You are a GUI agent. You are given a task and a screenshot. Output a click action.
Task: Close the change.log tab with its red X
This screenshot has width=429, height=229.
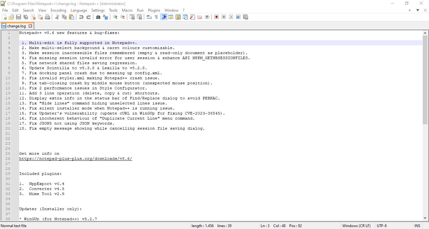pyautogui.click(x=30, y=26)
